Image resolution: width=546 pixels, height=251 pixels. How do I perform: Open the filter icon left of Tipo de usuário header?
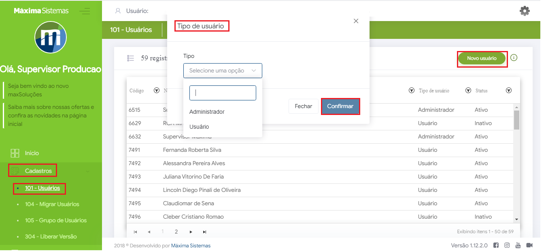pos(412,91)
